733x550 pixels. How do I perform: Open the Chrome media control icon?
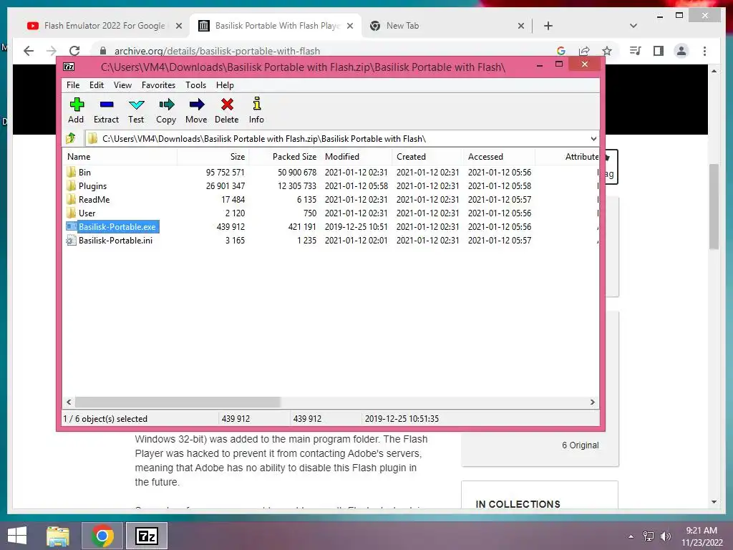point(636,51)
